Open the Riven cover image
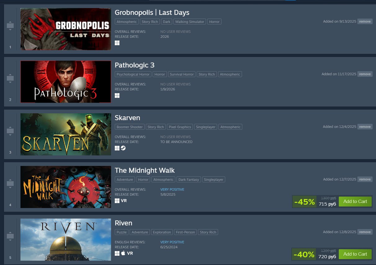The image size is (376, 265). tap(66, 240)
